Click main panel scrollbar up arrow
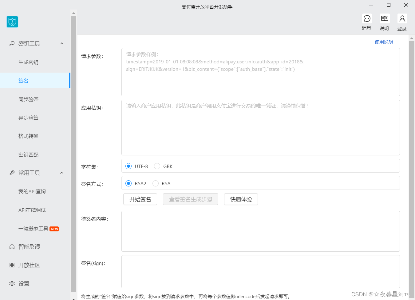Viewport: 415px width, 300px height. (x=412, y=38)
